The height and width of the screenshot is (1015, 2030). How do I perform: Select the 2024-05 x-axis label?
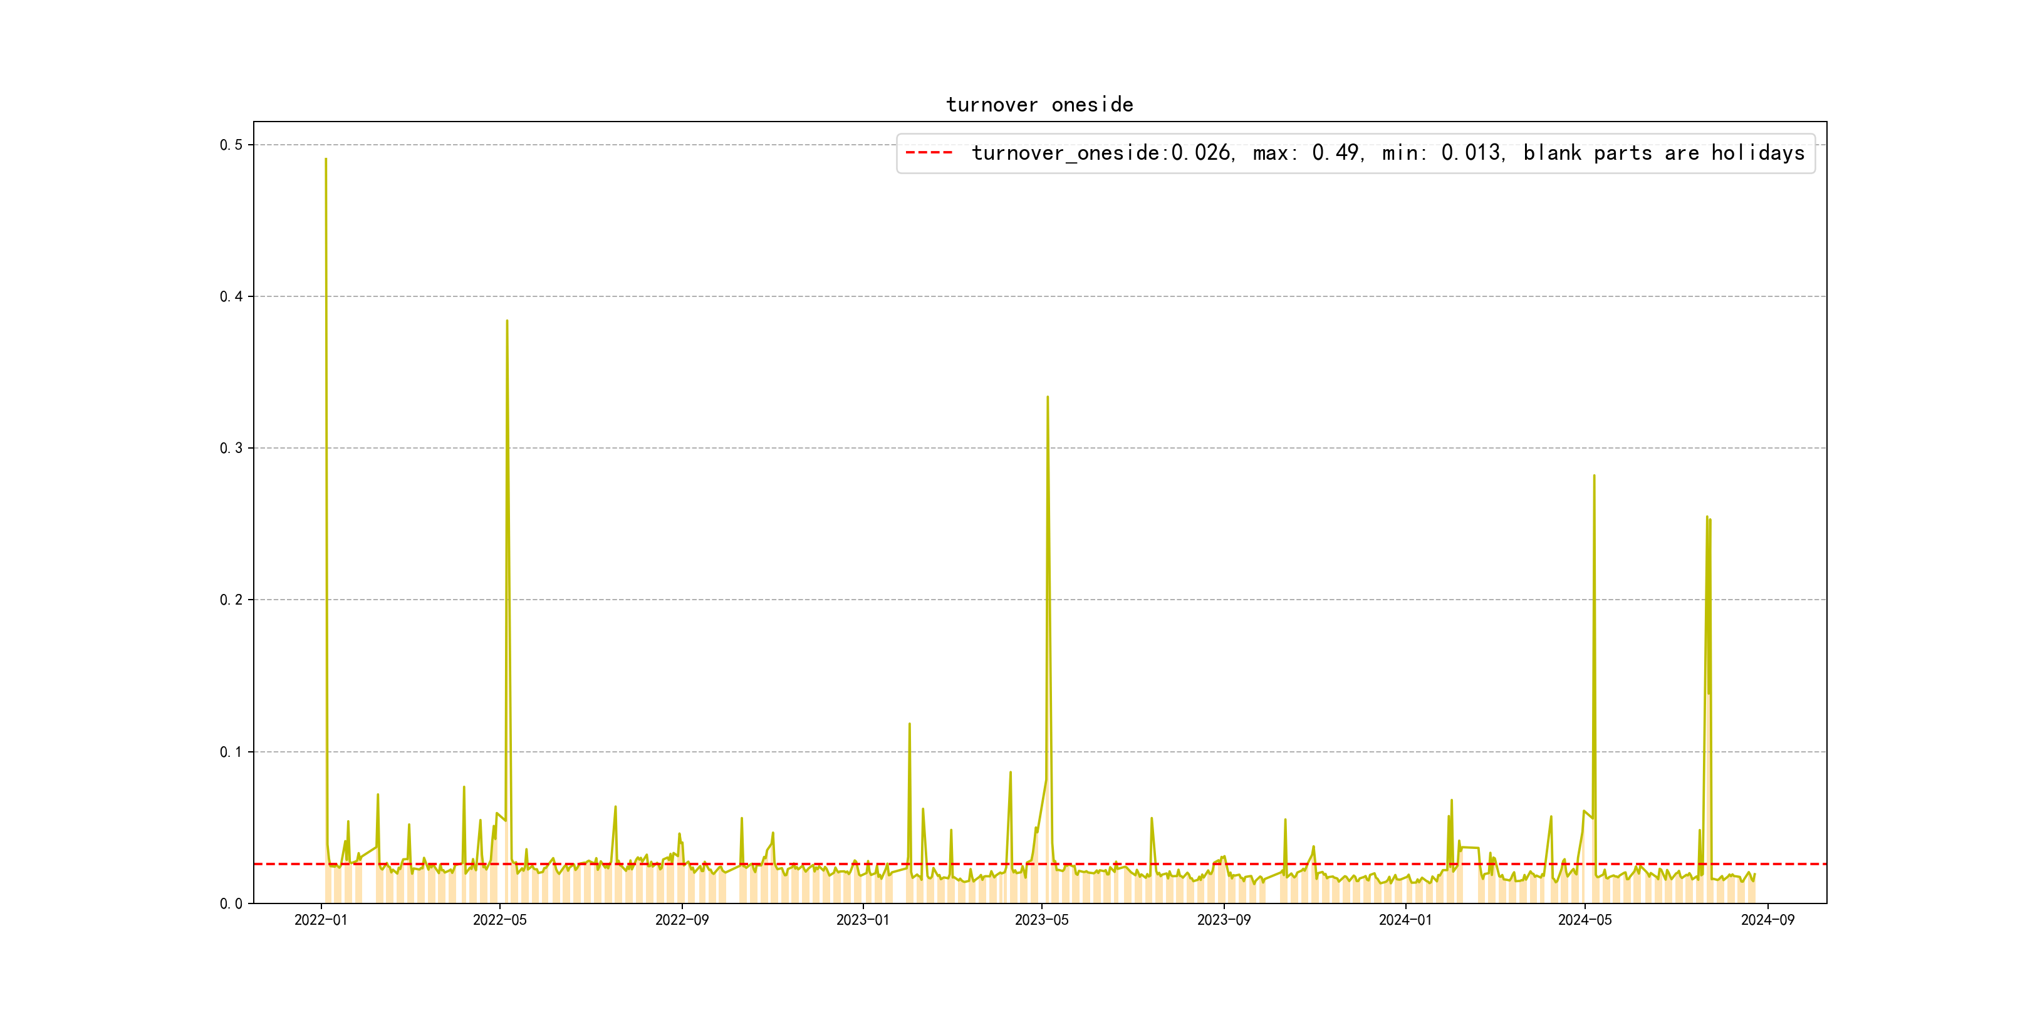point(1585,920)
